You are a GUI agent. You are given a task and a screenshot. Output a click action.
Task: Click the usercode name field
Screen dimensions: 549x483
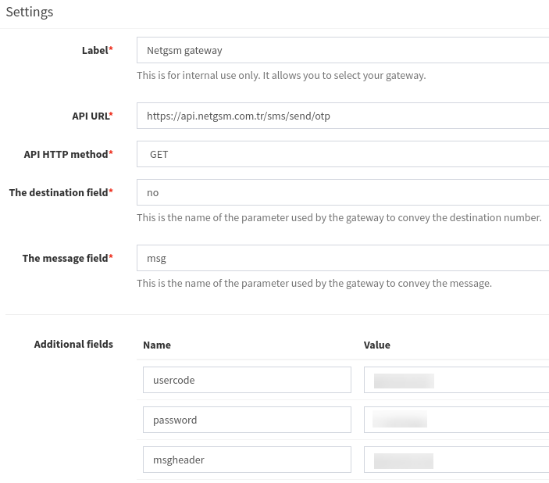click(247, 381)
